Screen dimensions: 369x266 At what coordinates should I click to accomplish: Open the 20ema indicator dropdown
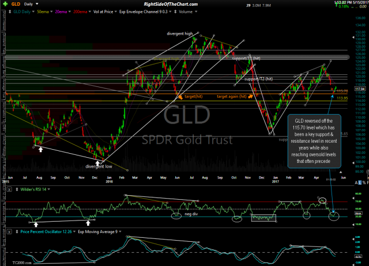69,12
